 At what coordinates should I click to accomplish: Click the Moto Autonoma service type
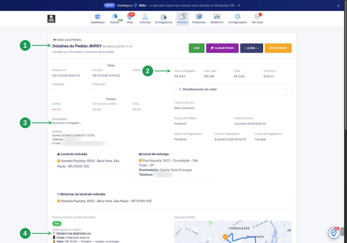(184, 108)
